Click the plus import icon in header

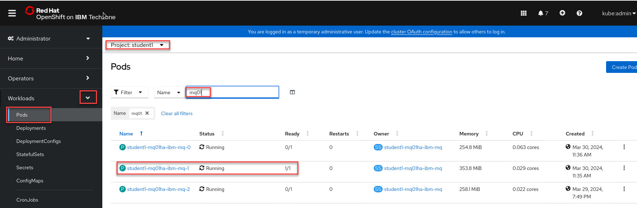[x=562, y=13]
